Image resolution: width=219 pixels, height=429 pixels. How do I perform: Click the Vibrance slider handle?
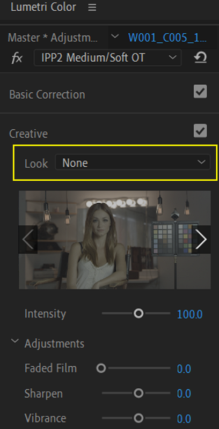(x=138, y=418)
